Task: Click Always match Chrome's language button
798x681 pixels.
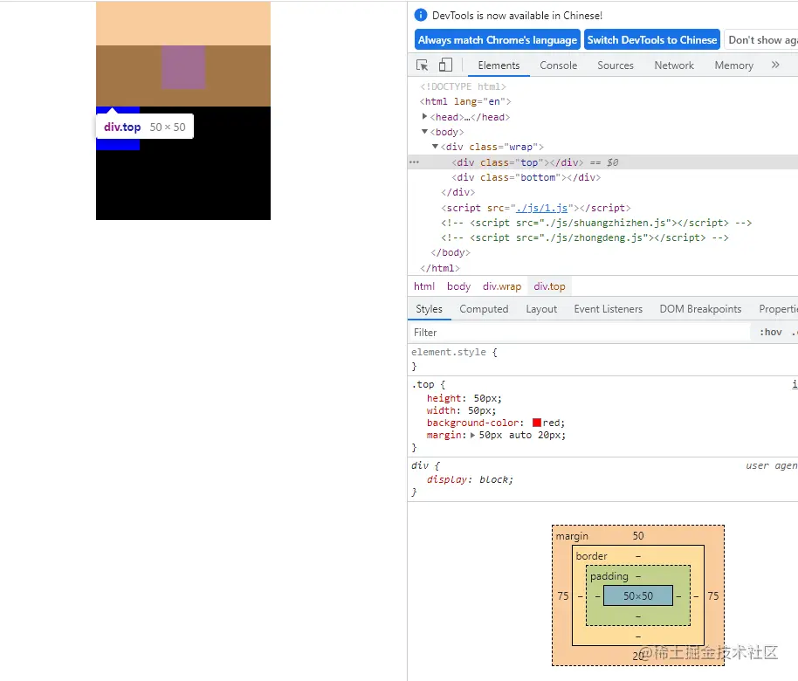Action: [498, 39]
